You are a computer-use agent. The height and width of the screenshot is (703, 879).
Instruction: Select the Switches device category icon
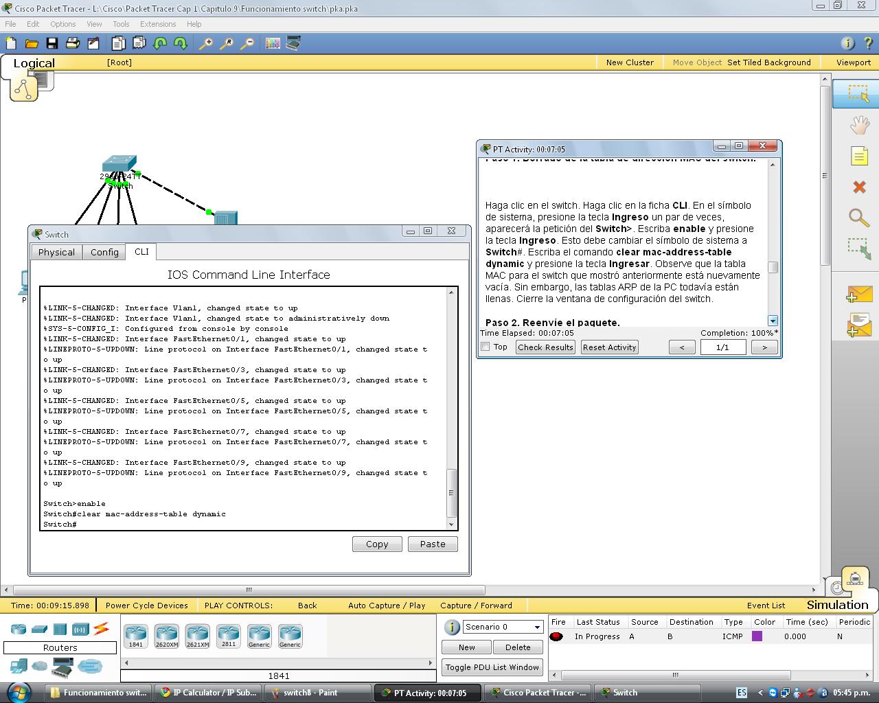point(39,629)
